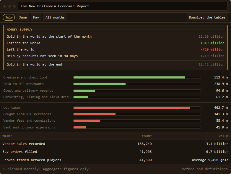The height and width of the screenshot is (174, 231).
Task: Click the '512.4 m' value
Action: pyautogui.click(x=221, y=77)
